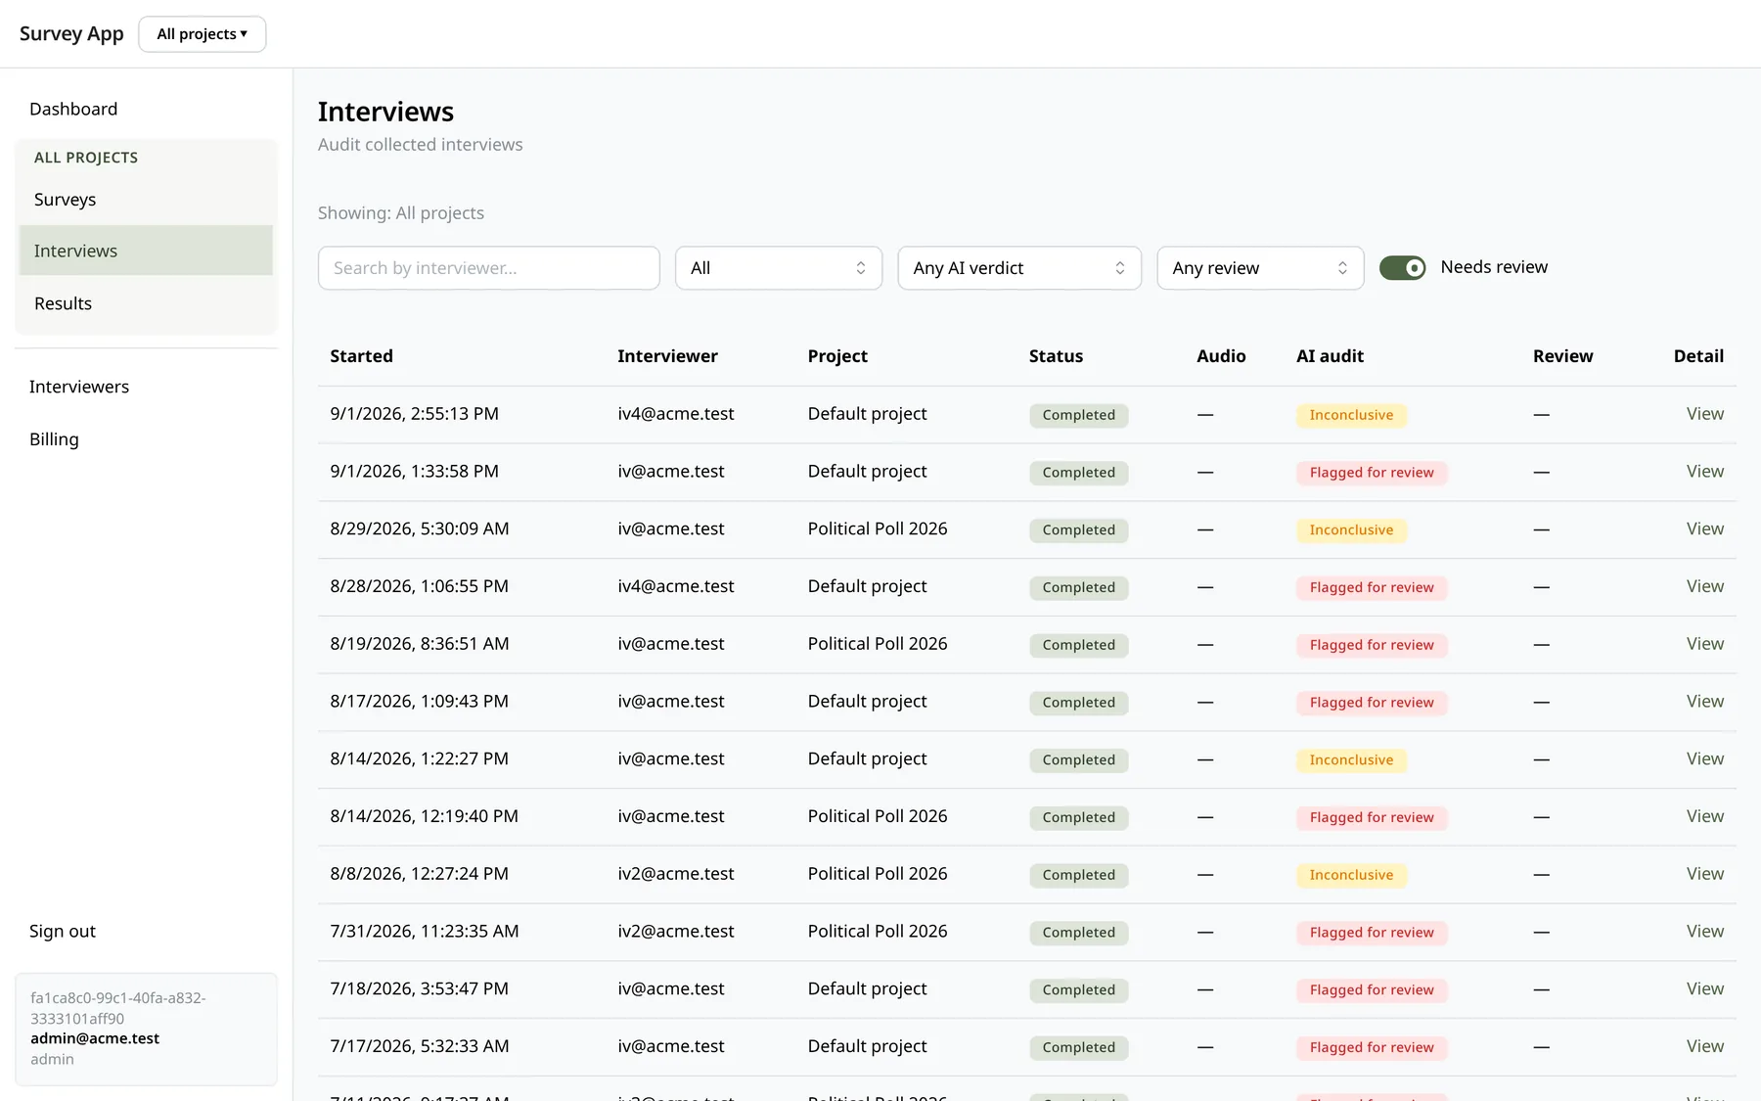Click the Interviewer column header

point(667,356)
